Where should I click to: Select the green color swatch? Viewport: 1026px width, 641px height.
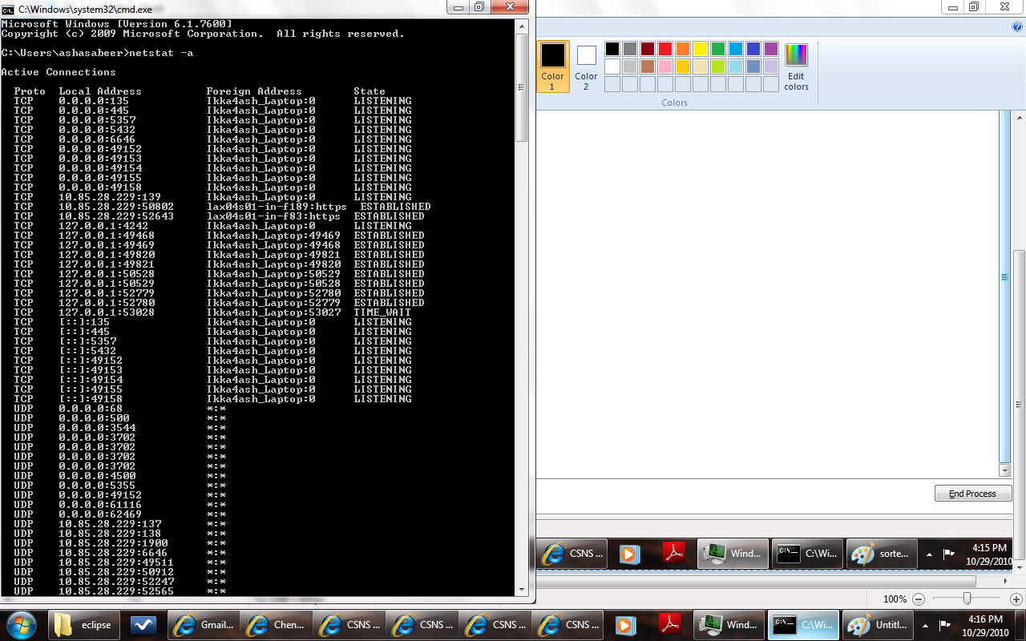click(x=718, y=49)
